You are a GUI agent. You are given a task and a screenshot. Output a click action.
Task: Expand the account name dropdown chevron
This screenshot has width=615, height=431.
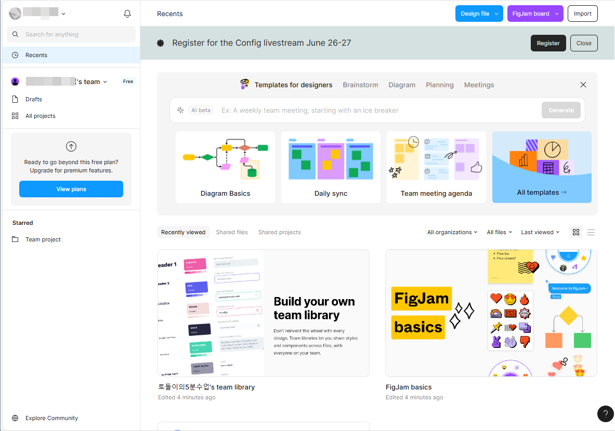[63, 14]
